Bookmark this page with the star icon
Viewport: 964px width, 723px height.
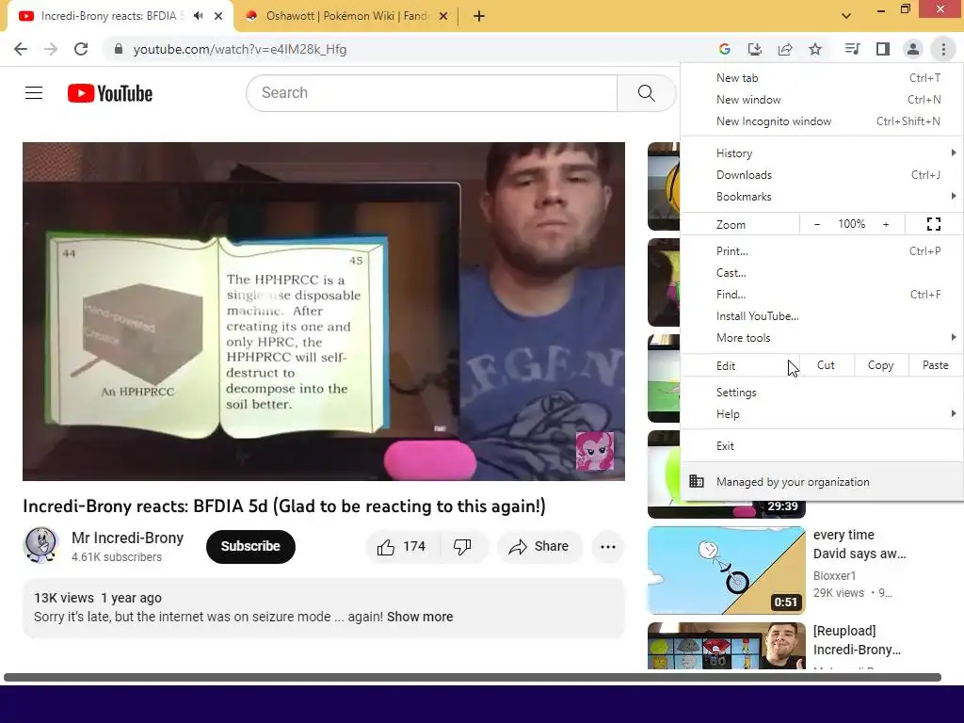tap(815, 49)
